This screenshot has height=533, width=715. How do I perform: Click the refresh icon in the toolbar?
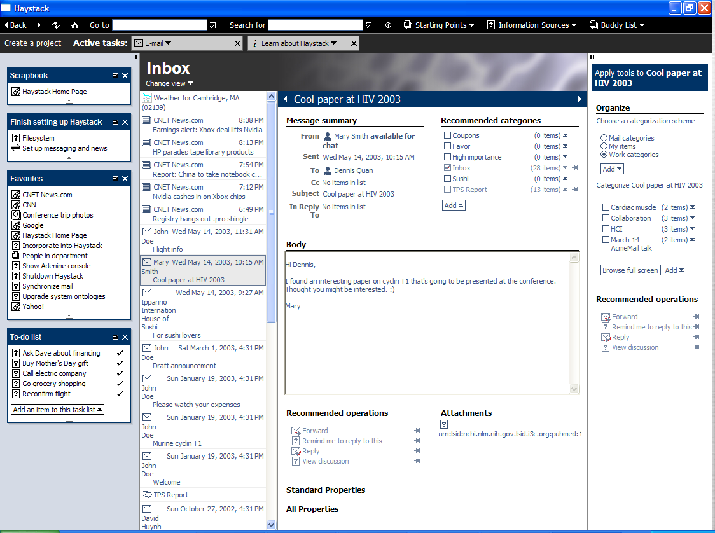pyautogui.click(x=56, y=25)
